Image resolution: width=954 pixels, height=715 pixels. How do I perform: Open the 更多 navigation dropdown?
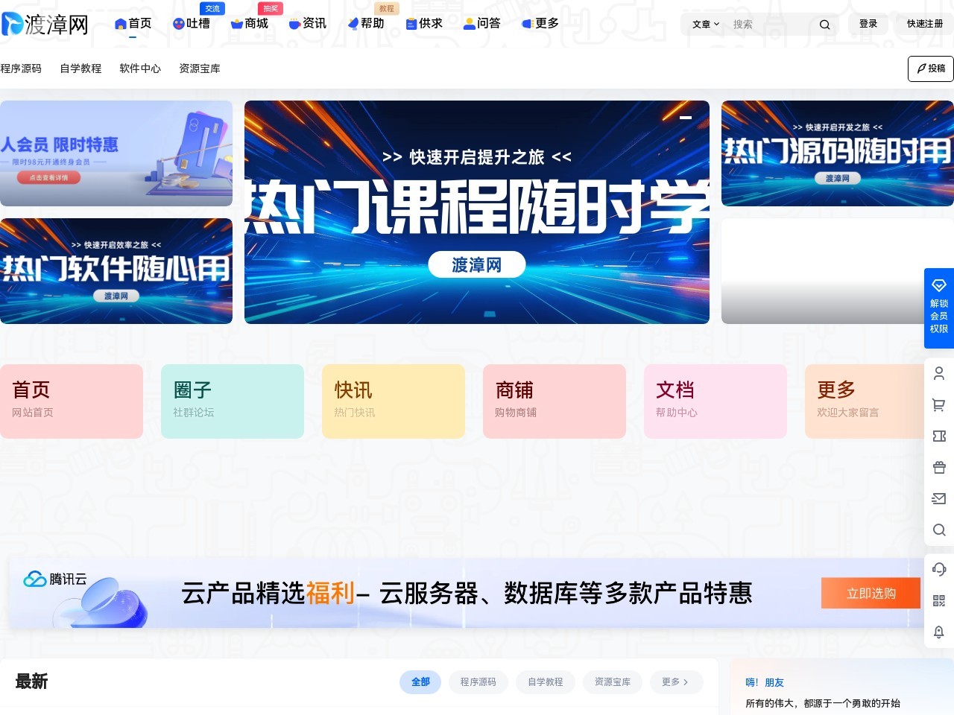(x=539, y=23)
